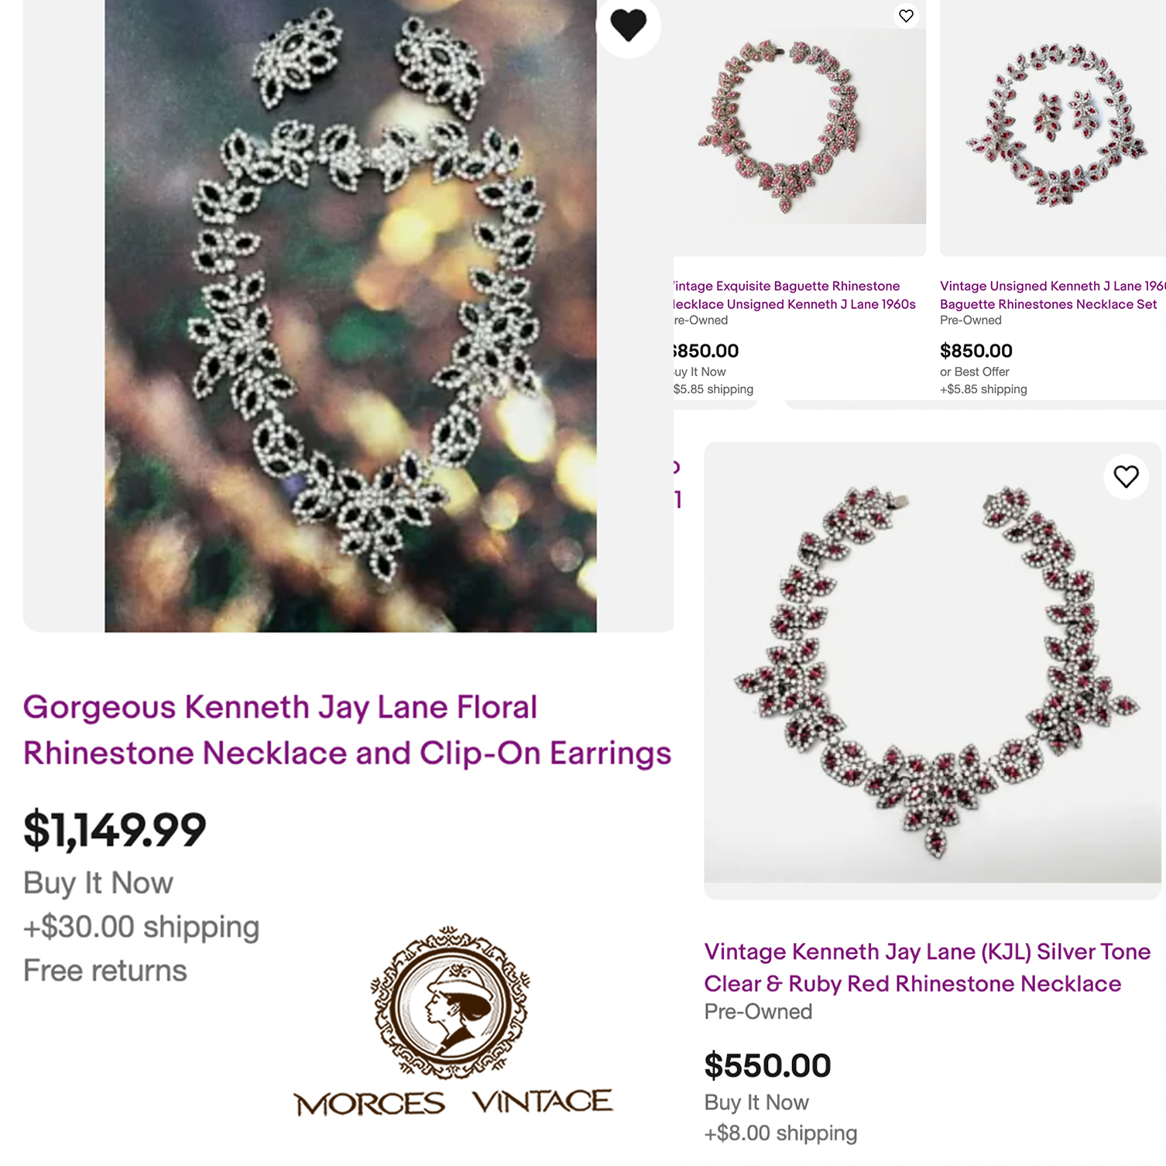Open Vintage Exquisite Baguette Rhinestone Necklace listing
This screenshot has width=1166, height=1166.
[x=793, y=295]
